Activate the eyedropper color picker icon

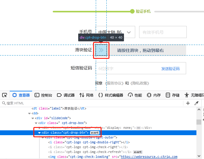(x=196, y=103)
